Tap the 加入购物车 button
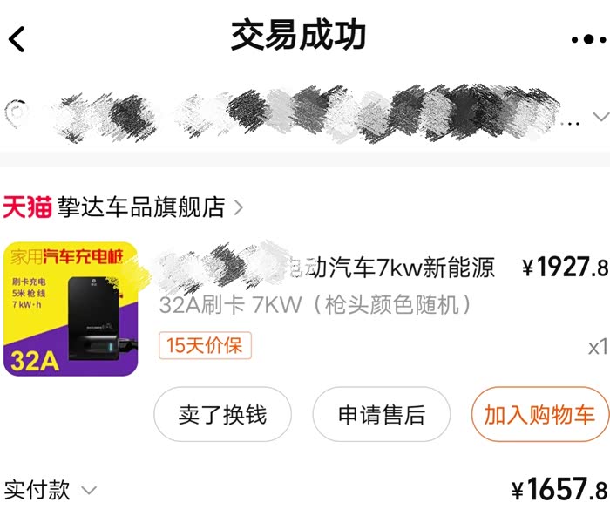 [539, 414]
